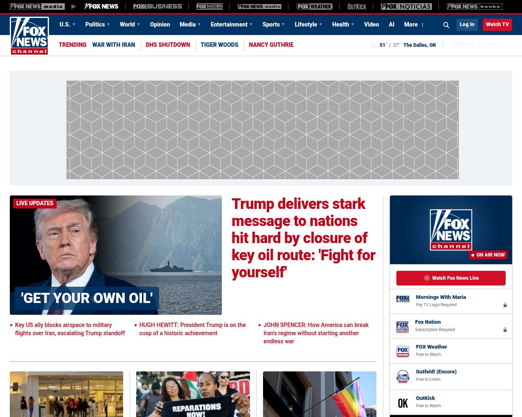522x417 pixels.
Task: Open the 'Fight for yourself' Trump headline
Action: [303, 238]
